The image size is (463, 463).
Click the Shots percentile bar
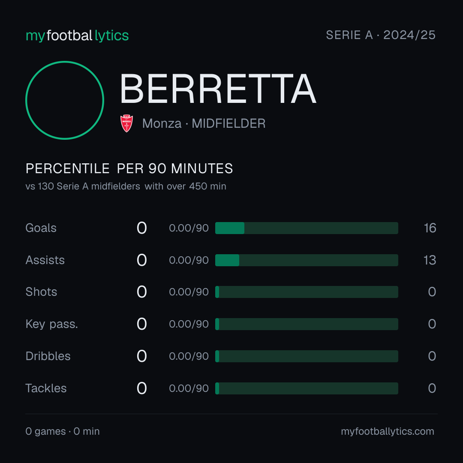pos(307,292)
